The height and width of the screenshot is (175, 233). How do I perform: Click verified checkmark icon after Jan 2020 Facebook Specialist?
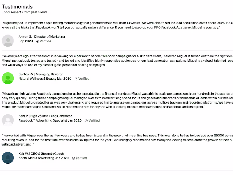coord(86,121)
